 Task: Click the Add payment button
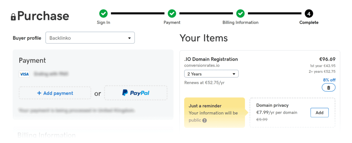coord(55,93)
